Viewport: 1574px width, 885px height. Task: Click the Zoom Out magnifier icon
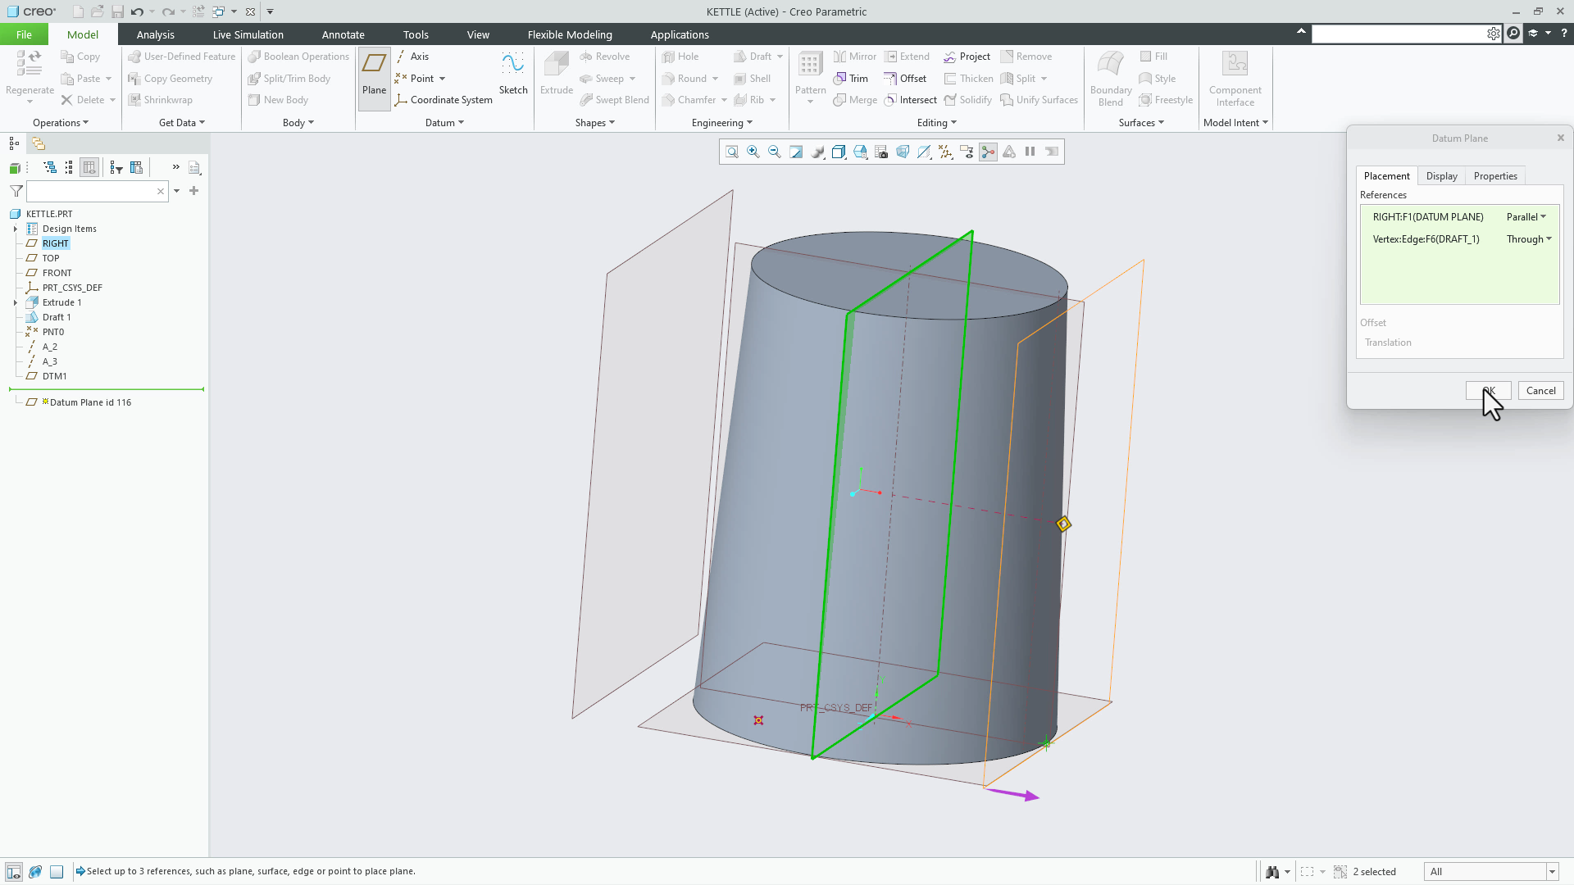click(775, 152)
